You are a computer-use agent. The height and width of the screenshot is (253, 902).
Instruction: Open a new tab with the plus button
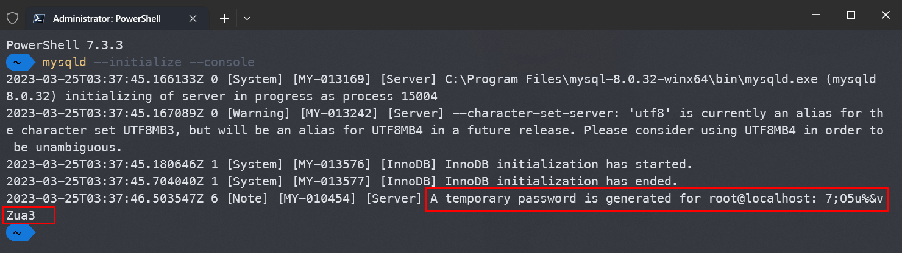[x=224, y=18]
